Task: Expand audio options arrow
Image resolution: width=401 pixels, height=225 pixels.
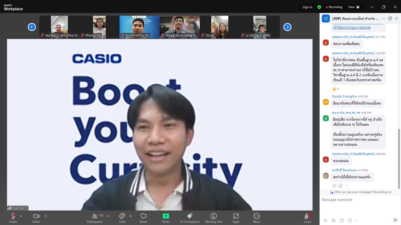Action: pos(21,216)
